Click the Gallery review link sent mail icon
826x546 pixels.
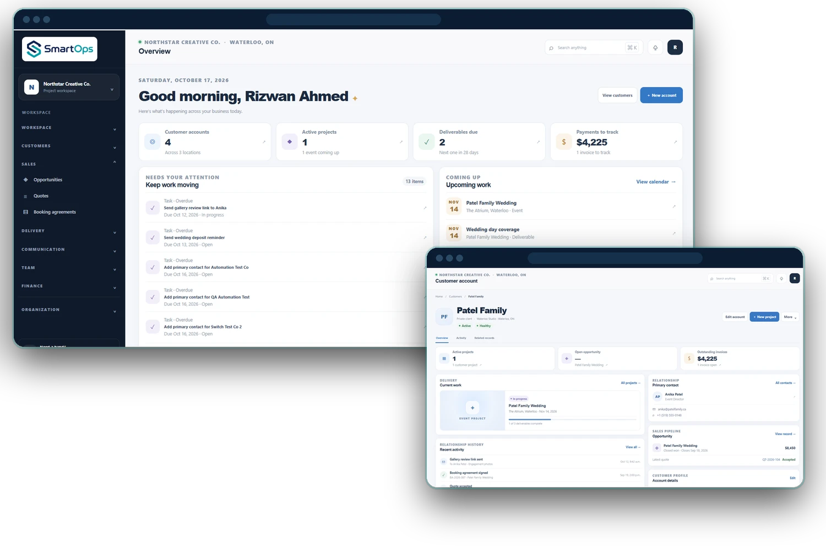(x=444, y=462)
